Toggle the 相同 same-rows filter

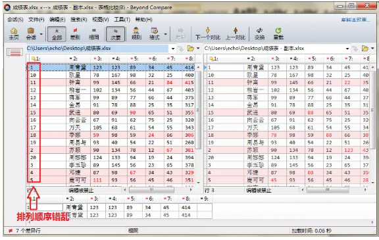[x=94, y=34]
